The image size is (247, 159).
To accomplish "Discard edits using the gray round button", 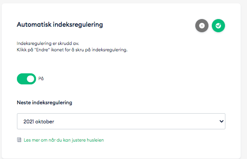I will click(x=202, y=26).
